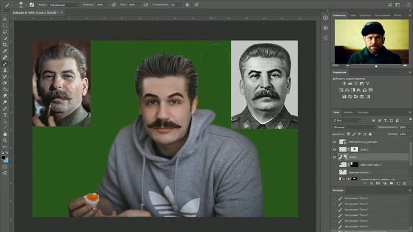Click the share icon at top right
This screenshot has width=413, height=232.
tap(408, 5)
